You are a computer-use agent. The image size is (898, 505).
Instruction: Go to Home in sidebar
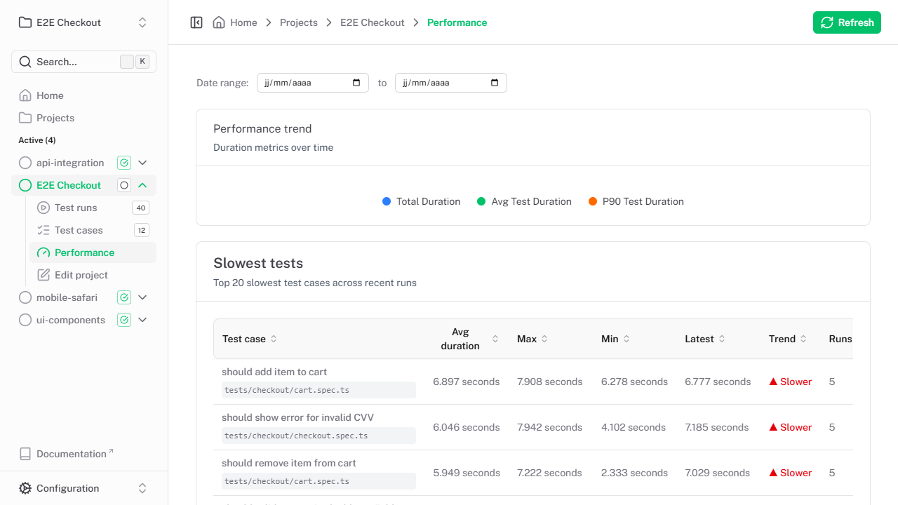(84, 95)
